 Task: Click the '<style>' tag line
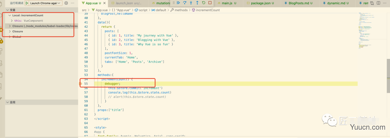point(100,128)
